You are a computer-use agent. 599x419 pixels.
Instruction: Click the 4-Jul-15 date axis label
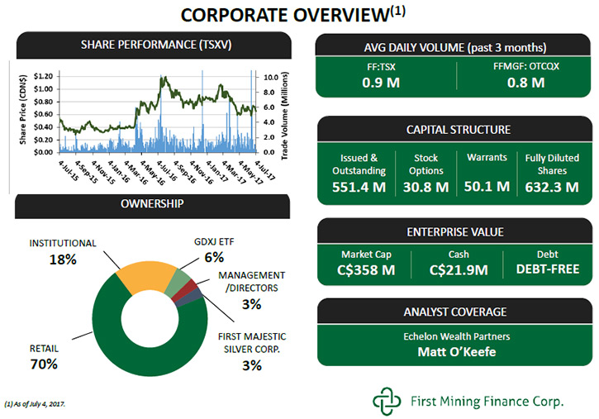pyautogui.click(x=69, y=170)
